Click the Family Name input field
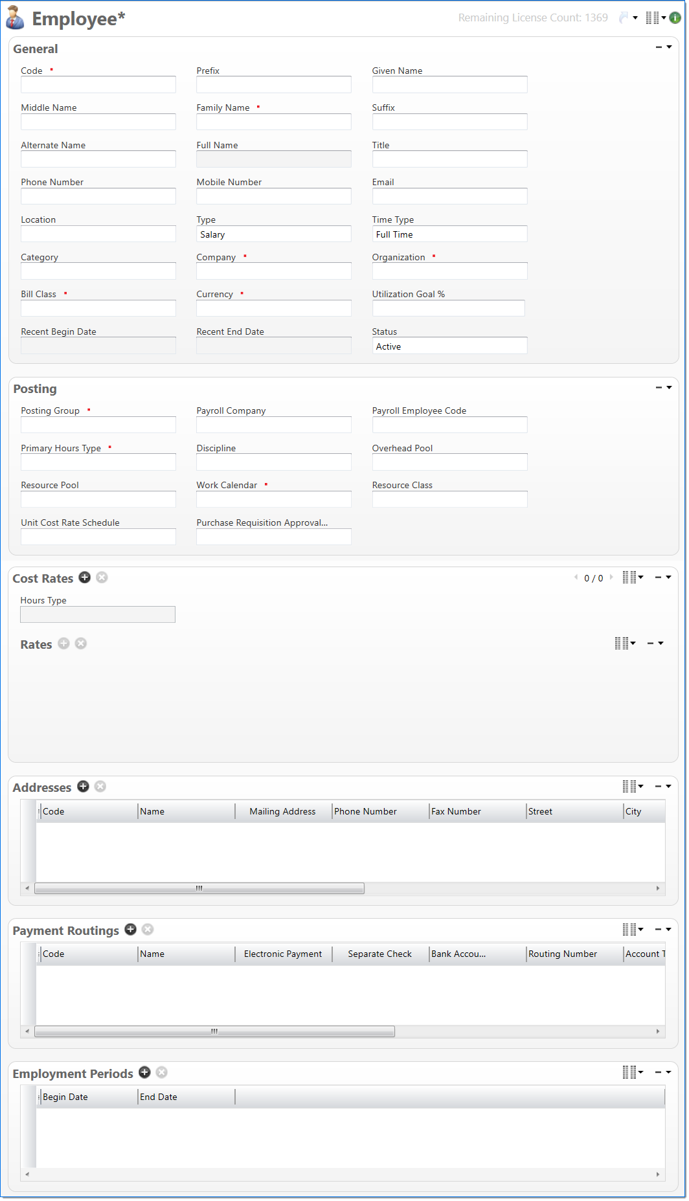 tap(273, 122)
